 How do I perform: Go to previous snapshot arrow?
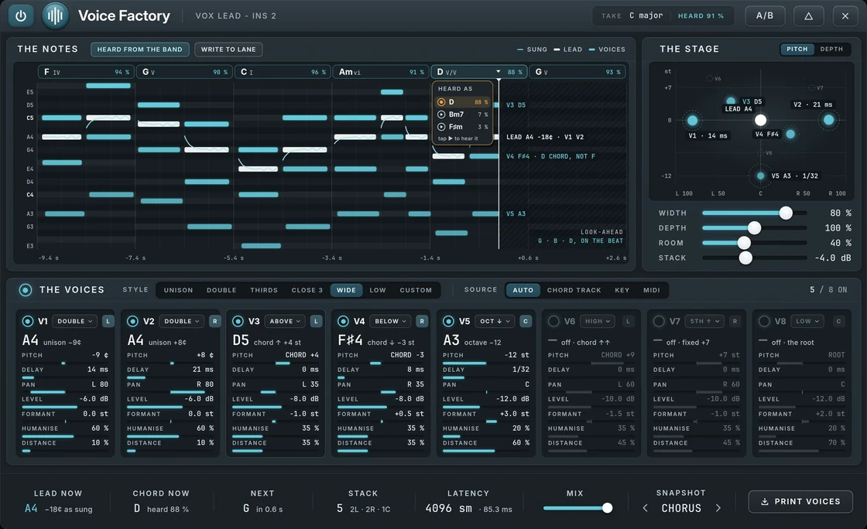click(x=646, y=508)
